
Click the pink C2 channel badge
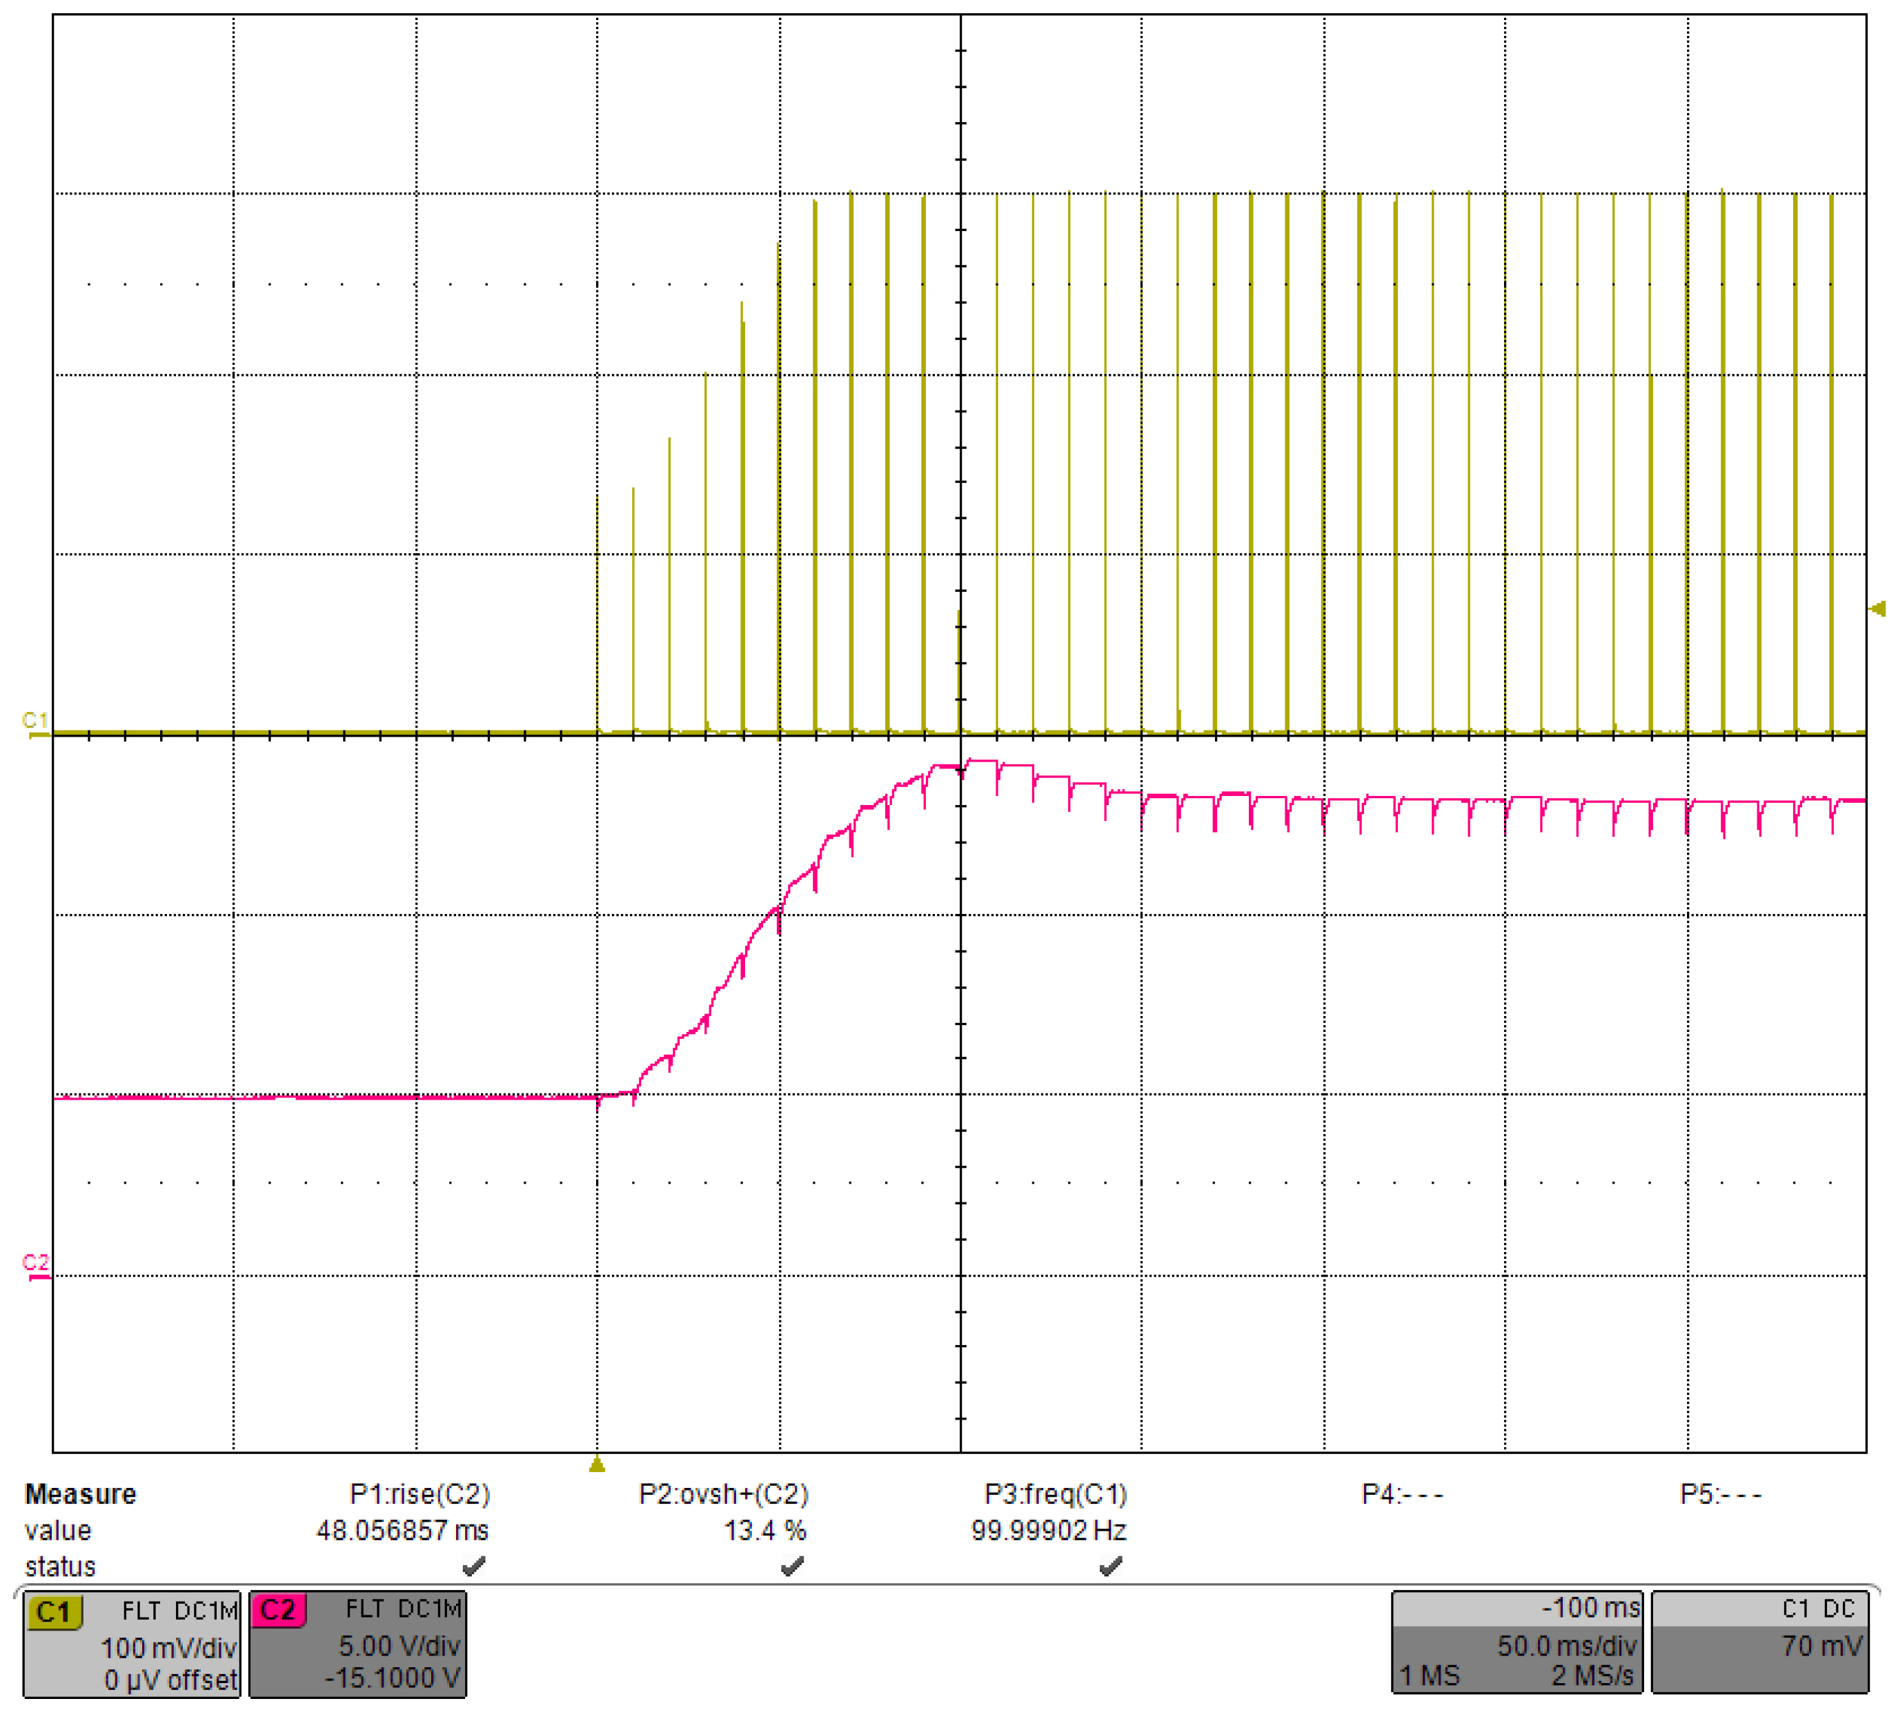(x=278, y=1611)
